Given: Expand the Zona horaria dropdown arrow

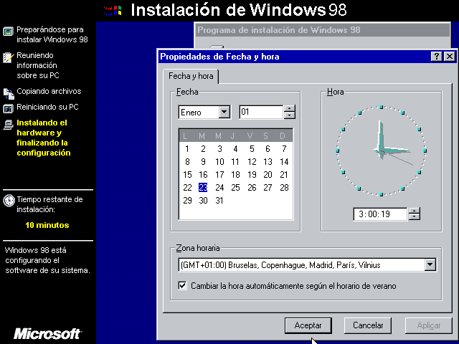Looking at the screenshot, I should 430,264.
